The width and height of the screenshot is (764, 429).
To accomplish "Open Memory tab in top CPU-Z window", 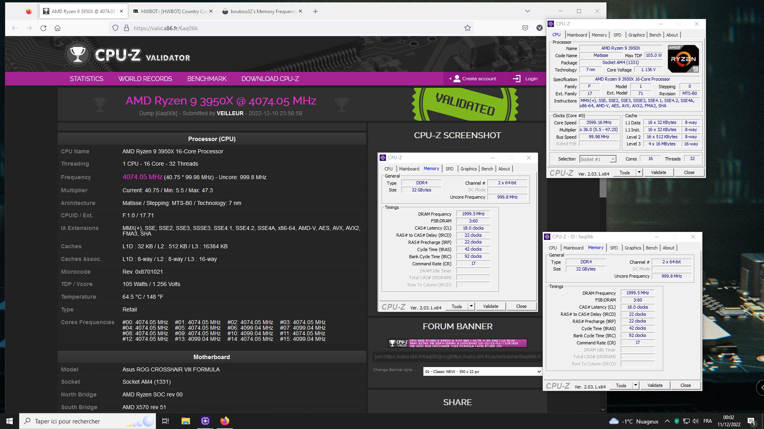I will click(x=599, y=35).
